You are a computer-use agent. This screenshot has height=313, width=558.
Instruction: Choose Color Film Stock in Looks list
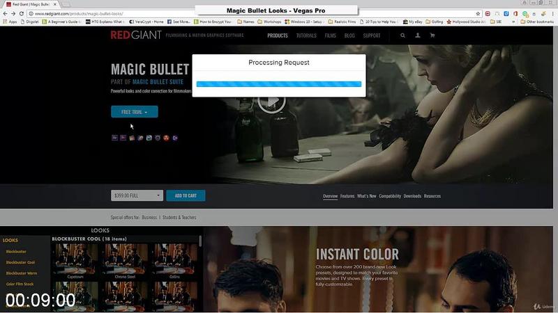pos(20,284)
